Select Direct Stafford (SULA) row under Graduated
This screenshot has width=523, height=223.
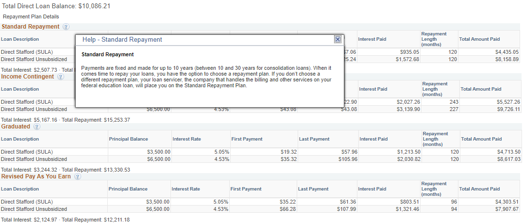click(27, 152)
